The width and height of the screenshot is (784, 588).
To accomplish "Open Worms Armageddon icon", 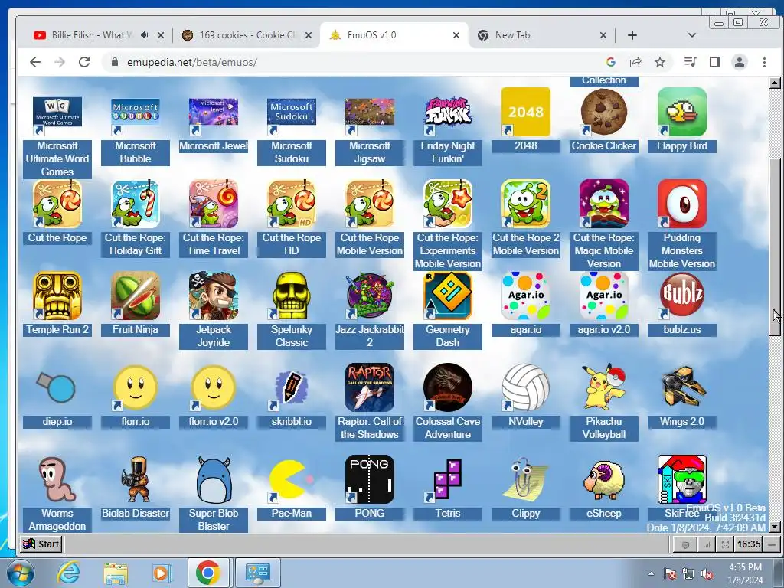I will 57,480.
